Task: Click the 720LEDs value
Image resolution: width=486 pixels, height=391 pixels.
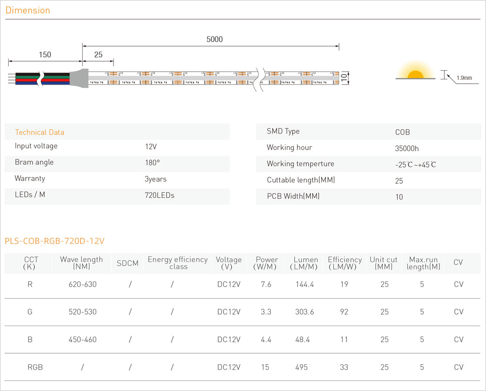Action: point(160,195)
